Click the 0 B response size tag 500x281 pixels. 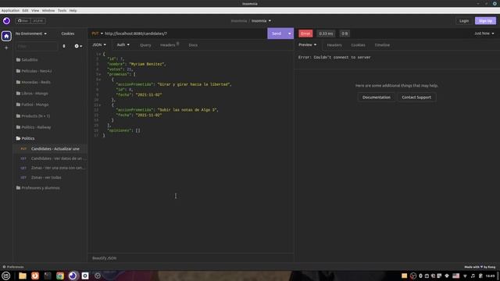[x=345, y=34]
